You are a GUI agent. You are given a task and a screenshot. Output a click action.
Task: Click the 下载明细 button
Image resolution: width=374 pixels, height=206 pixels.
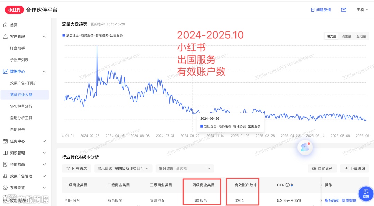click(355, 168)
